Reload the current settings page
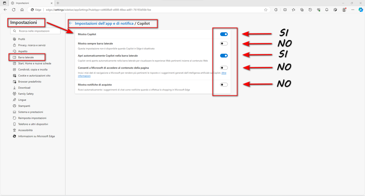Screen dimensions: 365x196 14,10
